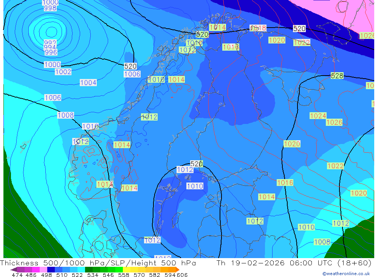
Task: Click legend value '582'
Action: click(x=154, y=275)
